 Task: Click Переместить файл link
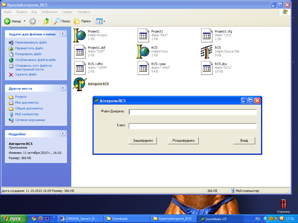(x=29, y=48)
